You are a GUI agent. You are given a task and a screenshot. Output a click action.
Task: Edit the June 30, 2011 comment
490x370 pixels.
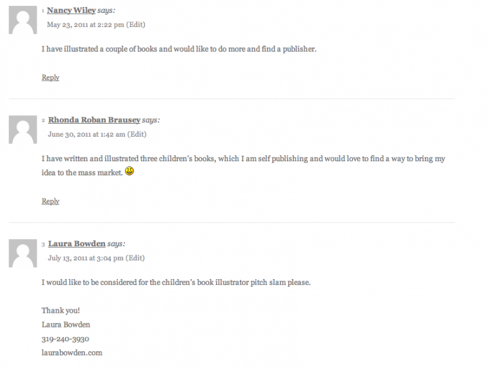pos(137,134)
